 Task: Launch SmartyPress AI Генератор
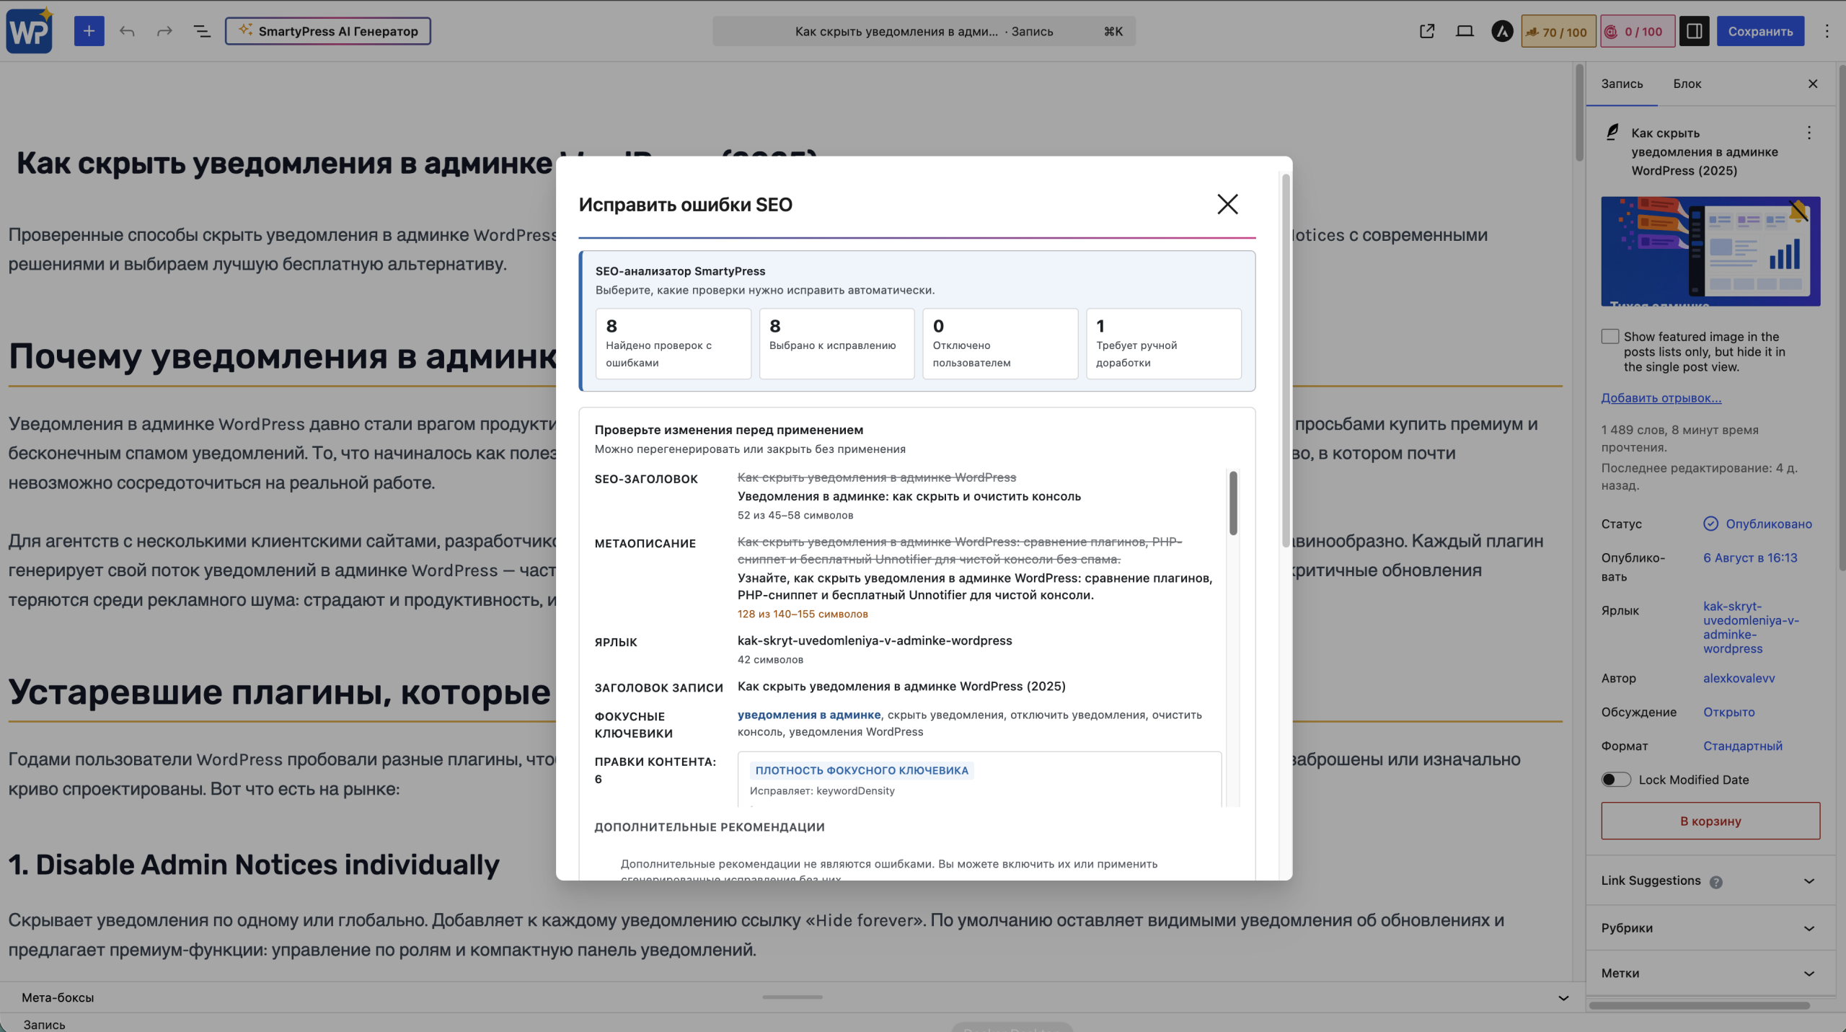point(328,31)
